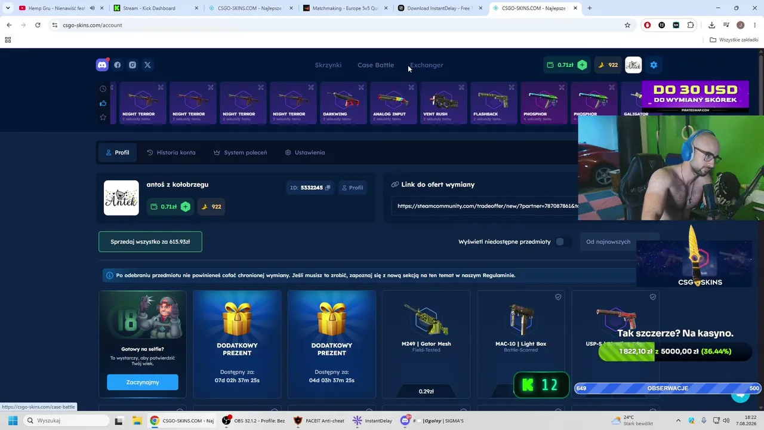Open the 922 coins balance in header
This screenshot has height=430, width=764.
608,65
